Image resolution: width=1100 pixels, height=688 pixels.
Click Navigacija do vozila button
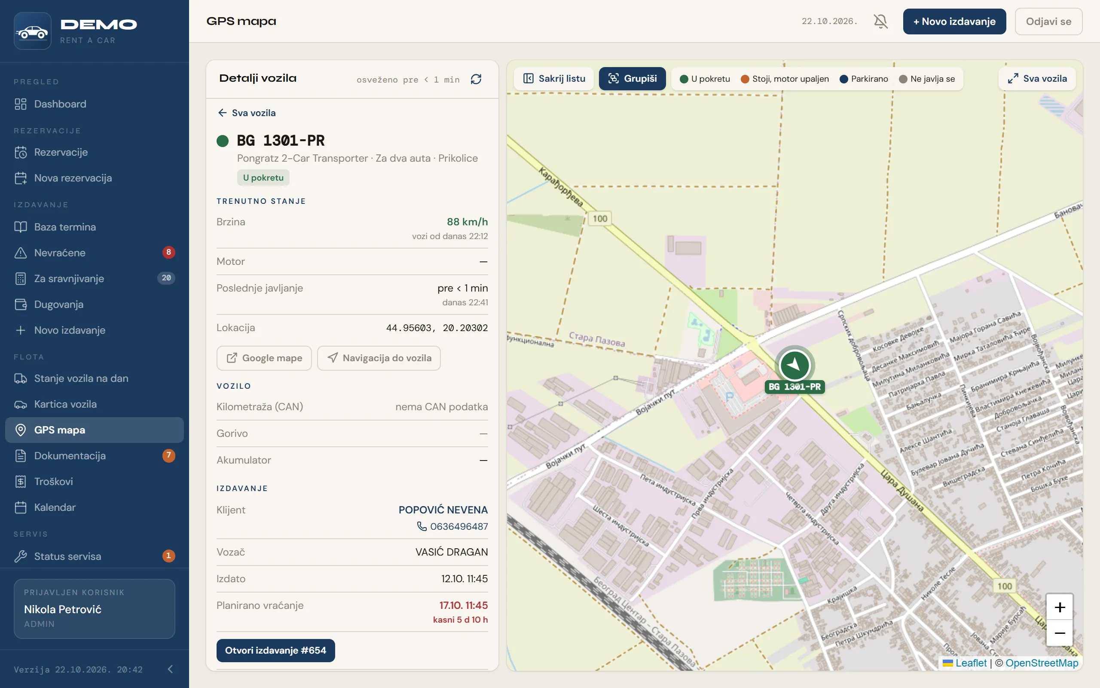click(x=379, y=358)
